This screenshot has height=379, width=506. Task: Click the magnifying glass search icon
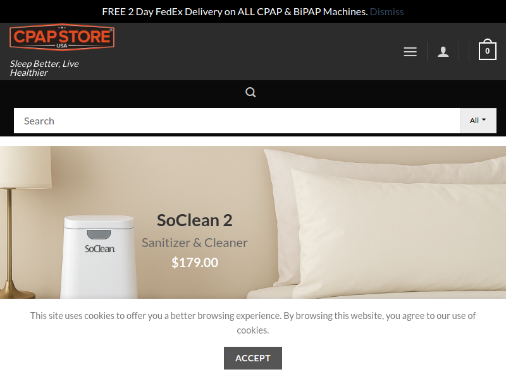tap(250, 92)
